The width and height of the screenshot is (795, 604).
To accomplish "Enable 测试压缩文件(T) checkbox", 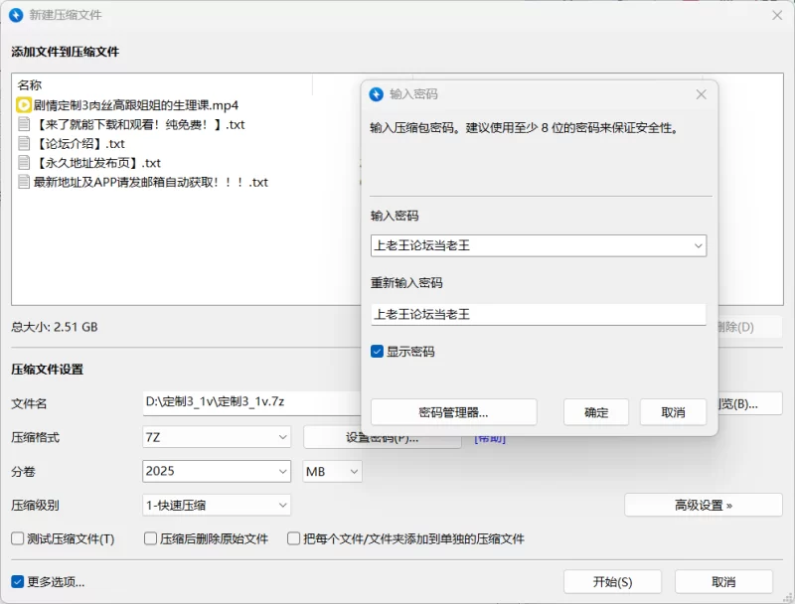I will [18, 539].
